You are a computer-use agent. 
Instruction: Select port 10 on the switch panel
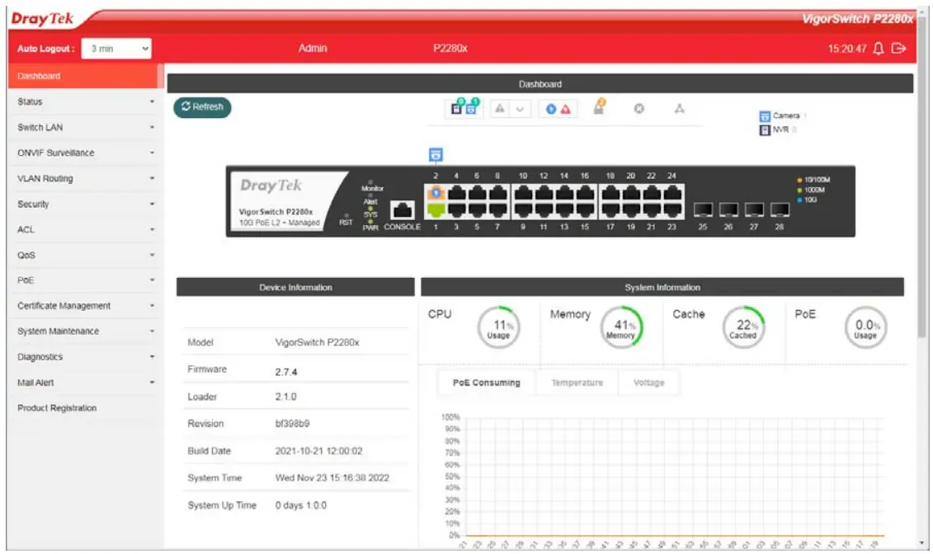point(522,193)
